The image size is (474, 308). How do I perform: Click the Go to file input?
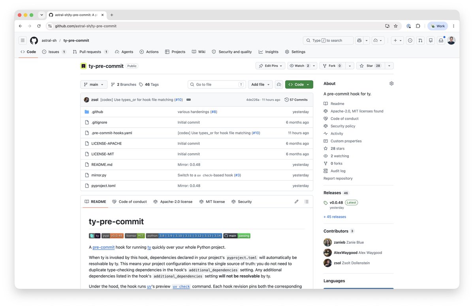tap(217, 85)
